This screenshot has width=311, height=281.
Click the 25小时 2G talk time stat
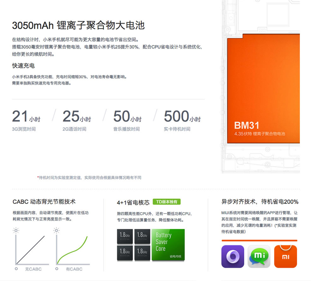pos(77,116)
